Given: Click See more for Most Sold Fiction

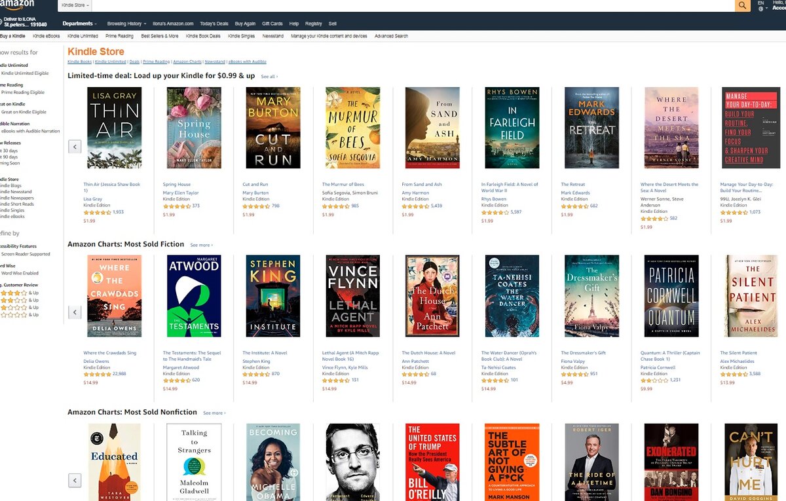Looking at the screenshot, I should [x=201, y=245].
